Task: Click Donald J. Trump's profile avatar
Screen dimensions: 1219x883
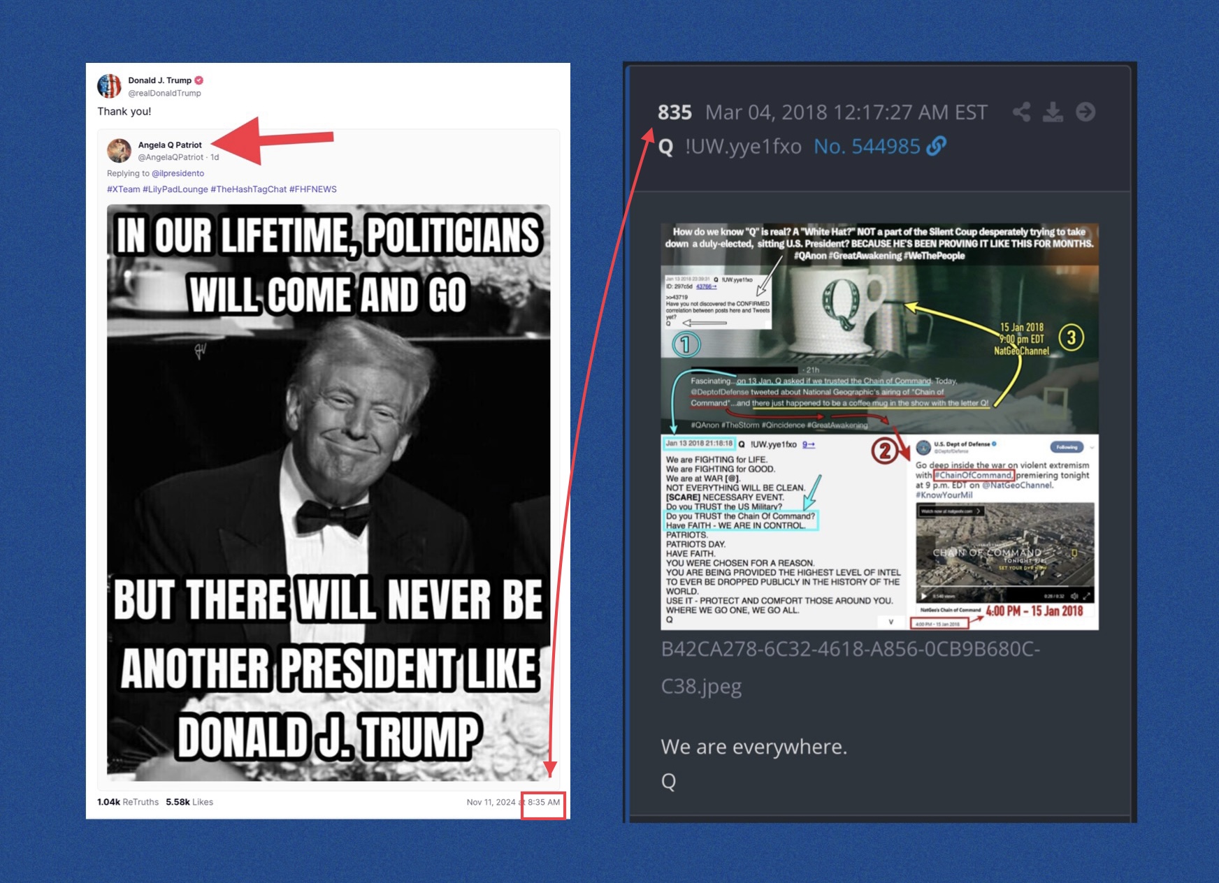Action: tap(109, 85)
